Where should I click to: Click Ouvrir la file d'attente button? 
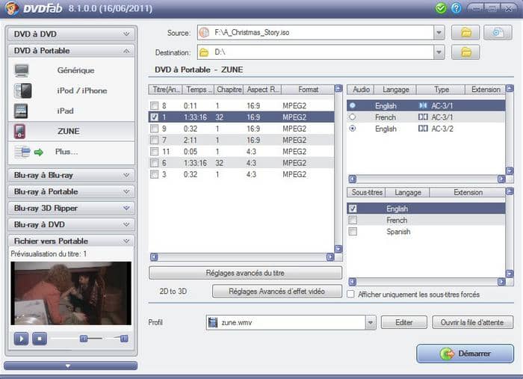click(x=472, y=323)
